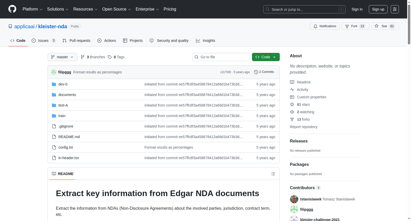Click the Pricing link
This screenshot has height=221, width=411.
(170, 9)
